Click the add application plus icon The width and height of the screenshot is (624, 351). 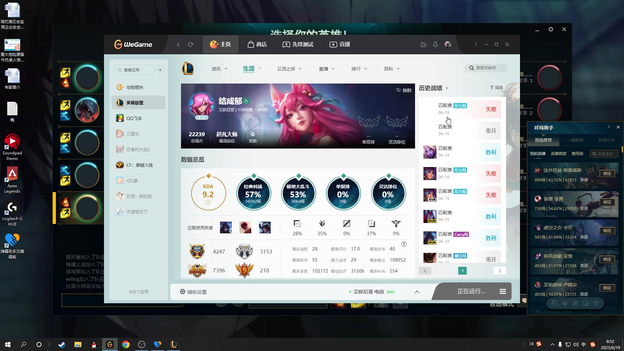coord(160,70)
